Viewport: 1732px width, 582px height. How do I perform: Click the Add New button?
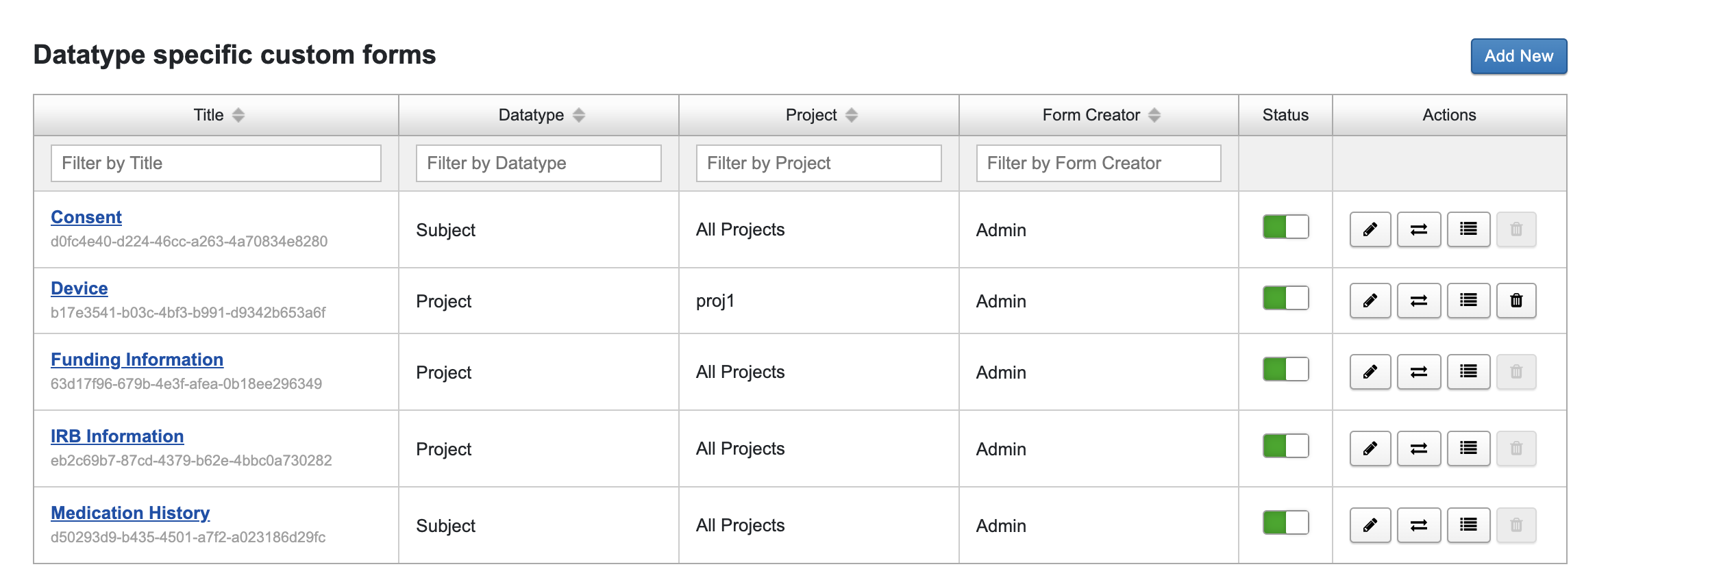[1518, 56]
